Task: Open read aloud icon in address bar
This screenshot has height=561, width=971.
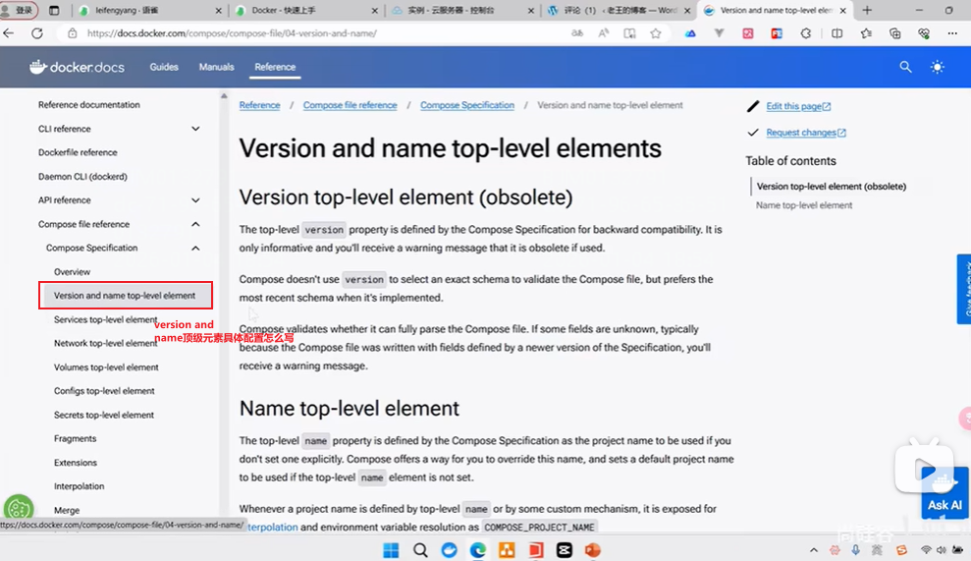Action: [x=603, y=33]
